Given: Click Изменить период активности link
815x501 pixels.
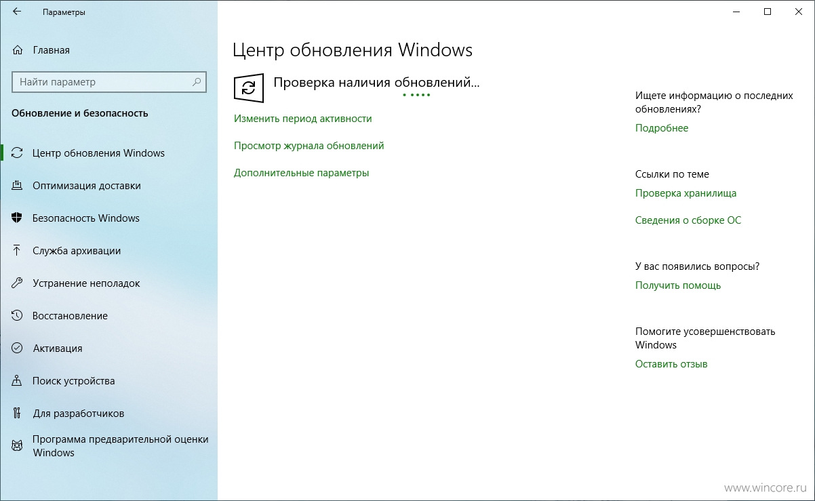Looking at the screenshot, I should tap(303, 119).
